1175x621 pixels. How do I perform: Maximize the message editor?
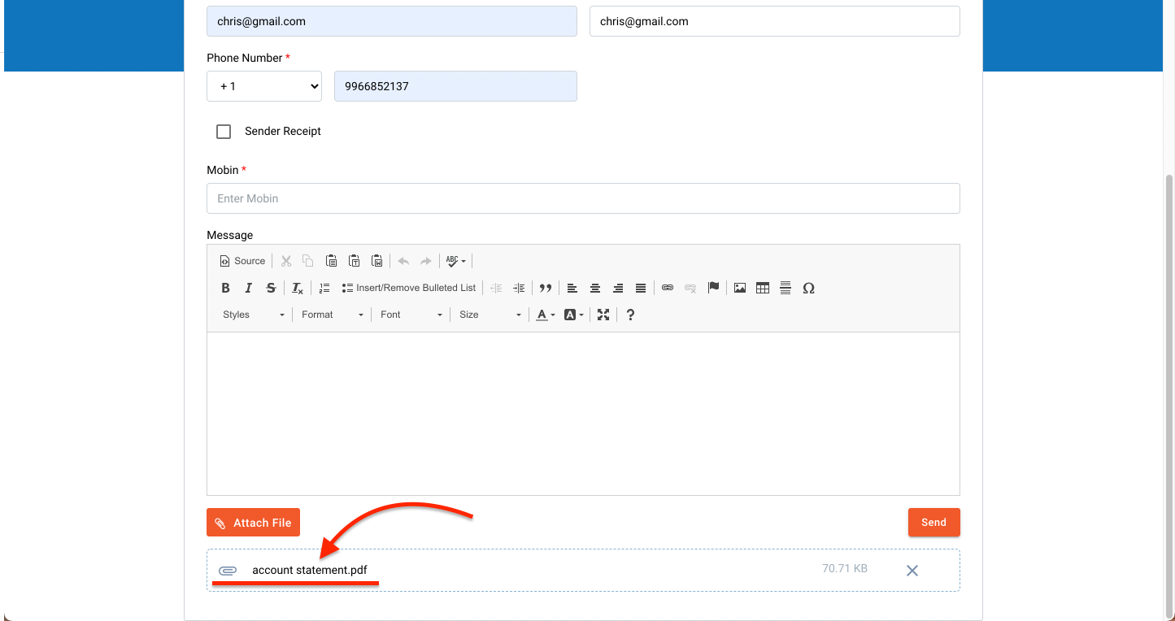[603, 315]
